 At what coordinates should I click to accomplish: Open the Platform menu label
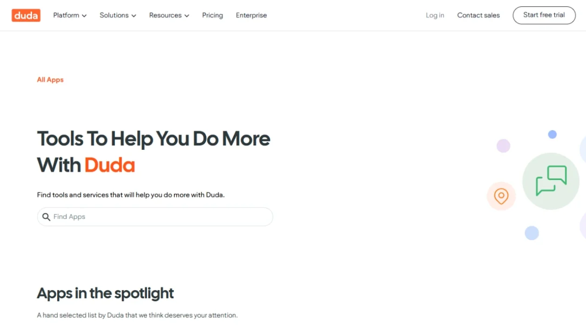pyautogui.click(x=66, y=15)
